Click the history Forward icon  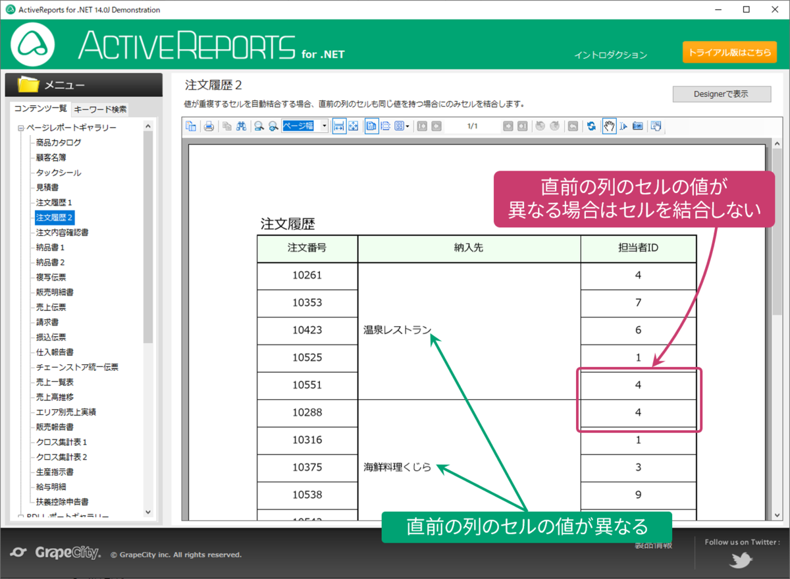tap(554, 126)
